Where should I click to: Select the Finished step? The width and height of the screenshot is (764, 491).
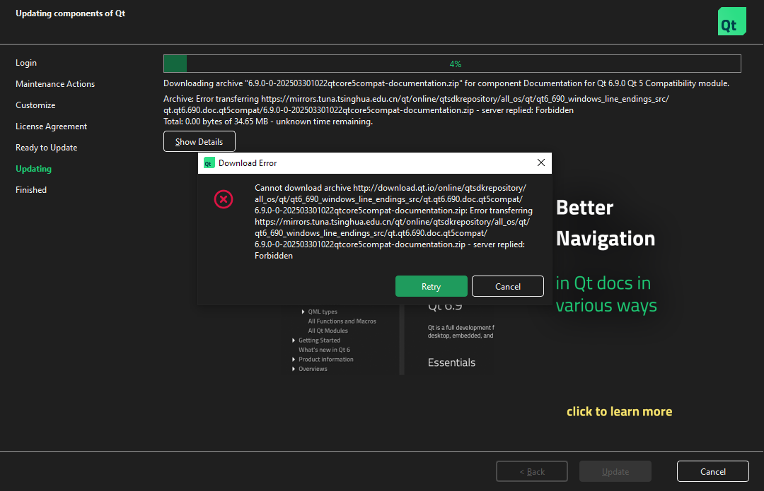[x=31, y=190]
